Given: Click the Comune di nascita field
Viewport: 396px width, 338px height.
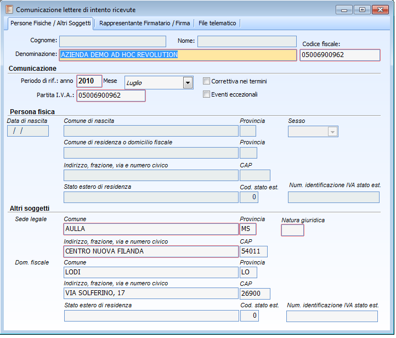Looking at the screenshot, I should 151,131.
